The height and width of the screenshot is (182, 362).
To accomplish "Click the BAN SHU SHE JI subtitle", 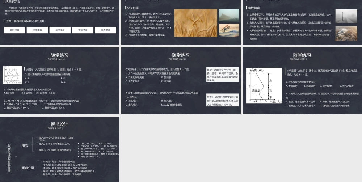I will coord(55,128).
